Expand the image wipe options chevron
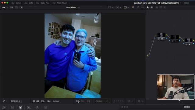Screen dimensions: 195x110 [113, 7]
